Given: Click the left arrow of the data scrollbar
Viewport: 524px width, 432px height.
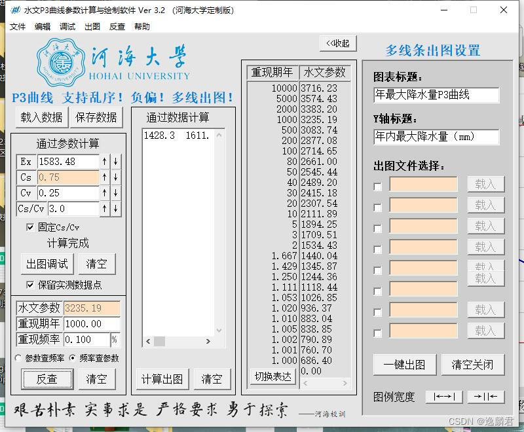Looking at the screenshot, I should pyautogui.click(x=148, y=341).
